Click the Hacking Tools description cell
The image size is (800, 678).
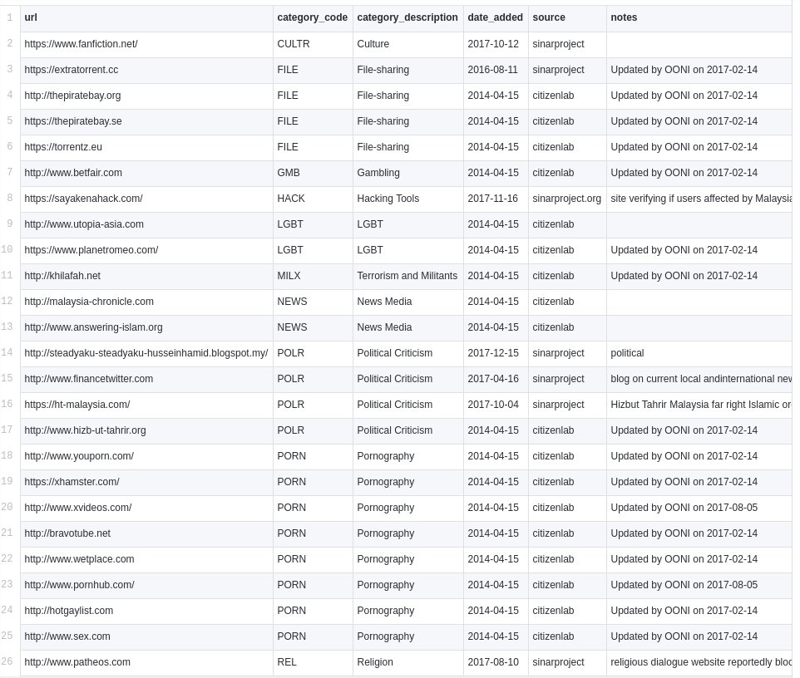point(408,199)
